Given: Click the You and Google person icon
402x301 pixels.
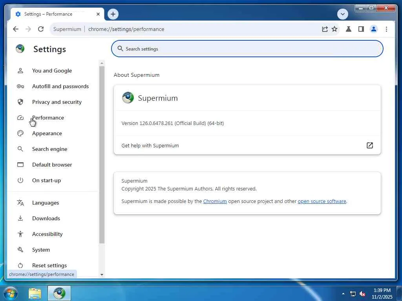Looking at the screenshot, I should click(x=20, y=71).
